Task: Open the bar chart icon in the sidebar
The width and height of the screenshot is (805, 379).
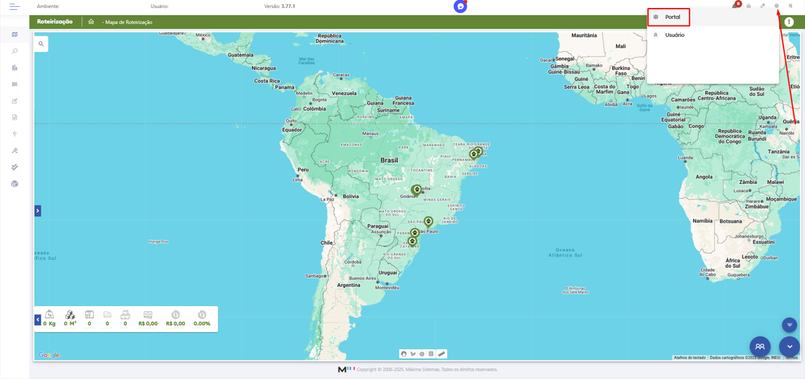Action: pos(15,68)
